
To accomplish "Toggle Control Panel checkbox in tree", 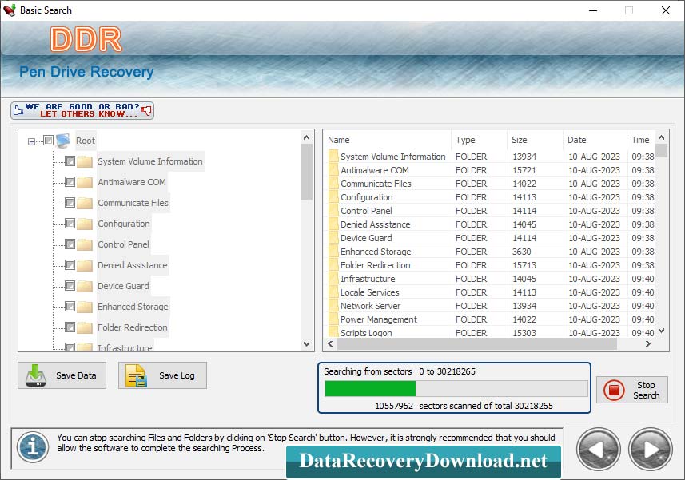I will (70, 244).
